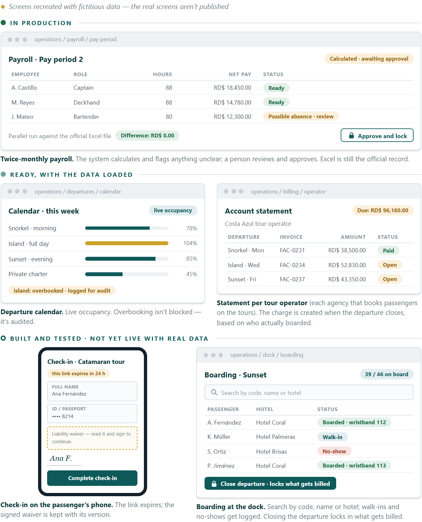422x522 pixels.
Task: Click the green In Production section dot
Action: click(x=3, y=23)
